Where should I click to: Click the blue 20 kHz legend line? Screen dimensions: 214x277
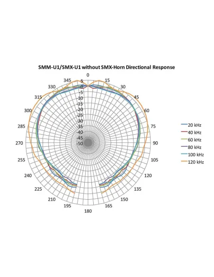[184, 125]
